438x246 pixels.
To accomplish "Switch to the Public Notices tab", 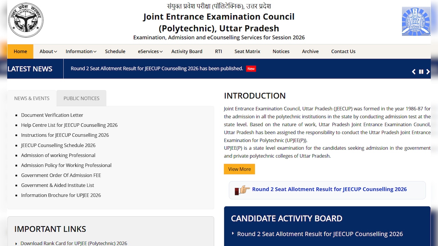I will point(81,98).
